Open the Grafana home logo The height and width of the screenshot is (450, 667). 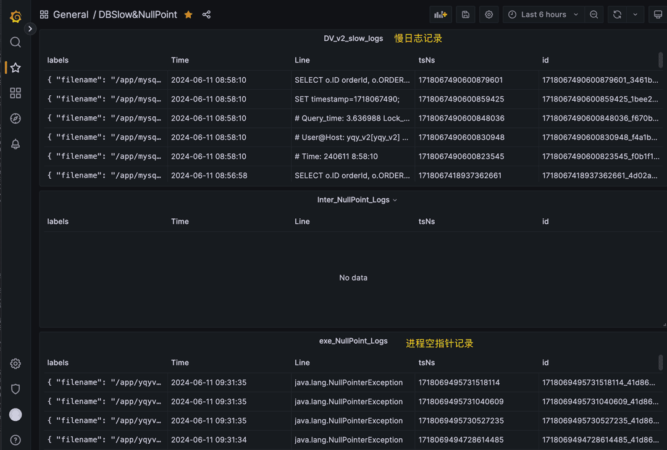[15, 17]
